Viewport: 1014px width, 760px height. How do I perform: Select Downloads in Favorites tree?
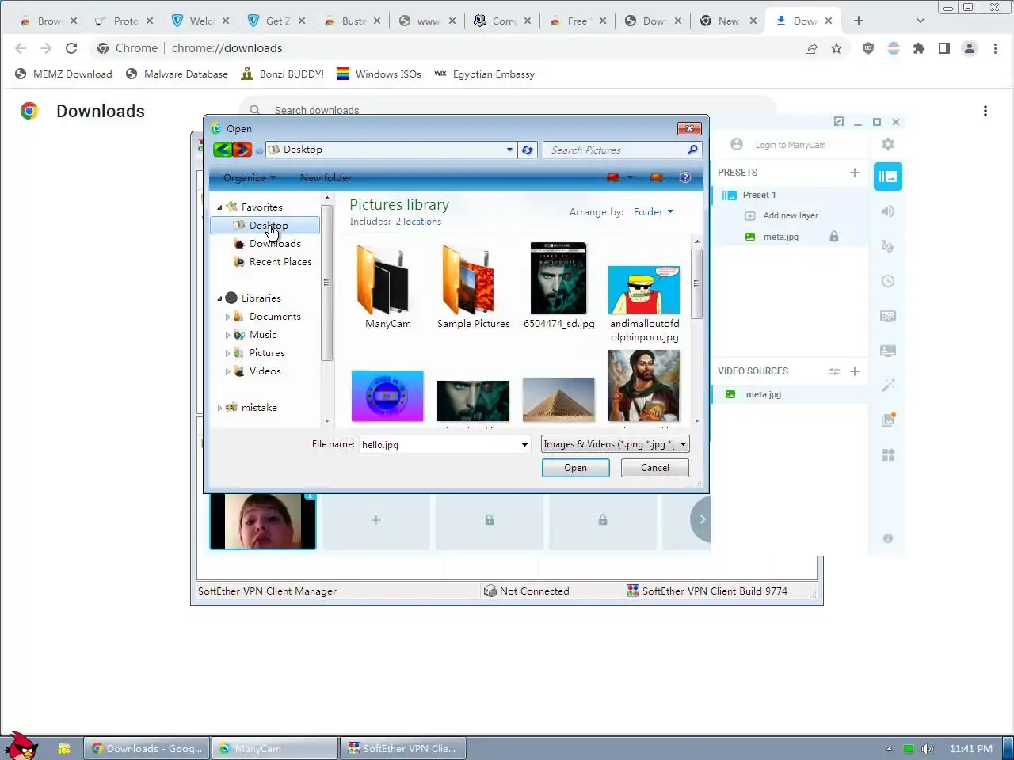[275, 244]
